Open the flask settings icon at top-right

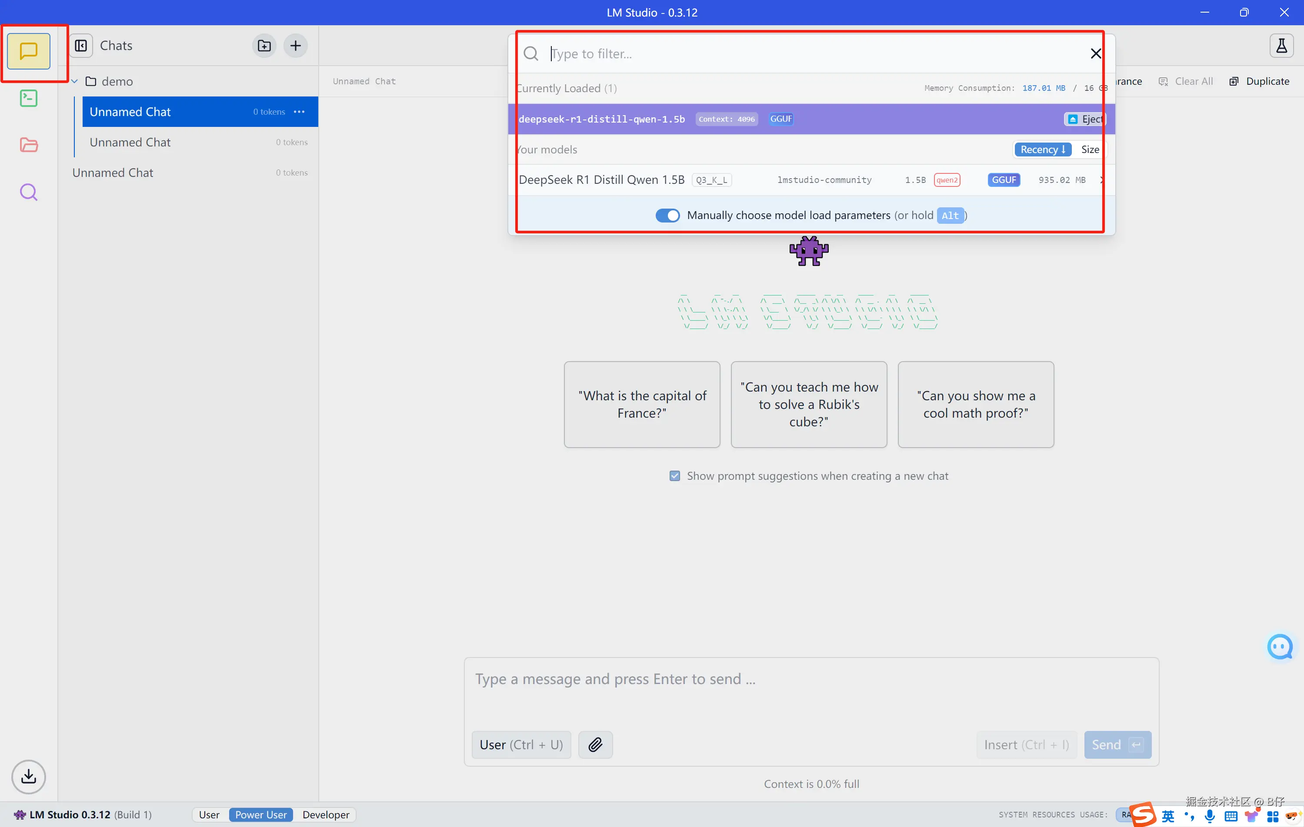pos(1281,46)
